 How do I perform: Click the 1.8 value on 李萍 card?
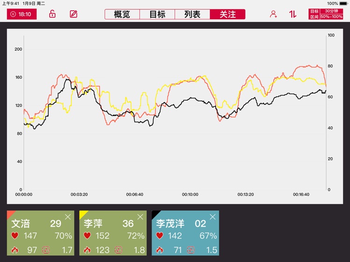[x=140, y=250]
